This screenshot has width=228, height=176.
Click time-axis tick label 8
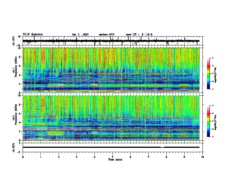(x=166, y=157)
